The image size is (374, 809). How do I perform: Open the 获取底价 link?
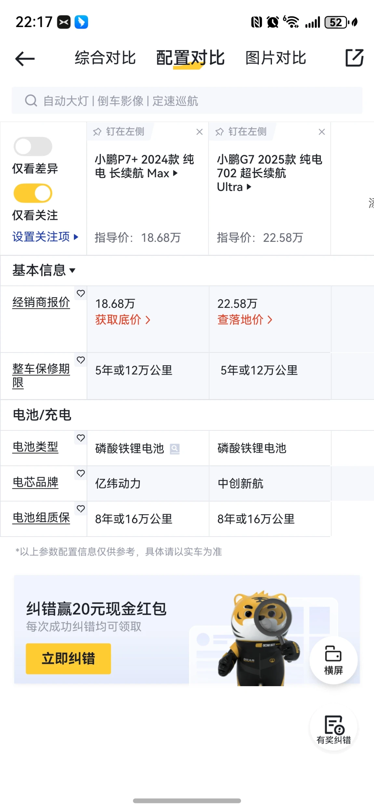click(x=123, y=320)
